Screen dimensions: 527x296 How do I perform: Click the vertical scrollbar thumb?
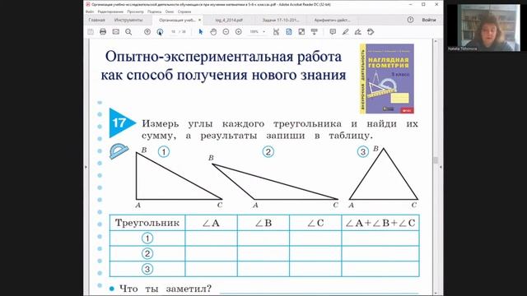coord(436,160)
